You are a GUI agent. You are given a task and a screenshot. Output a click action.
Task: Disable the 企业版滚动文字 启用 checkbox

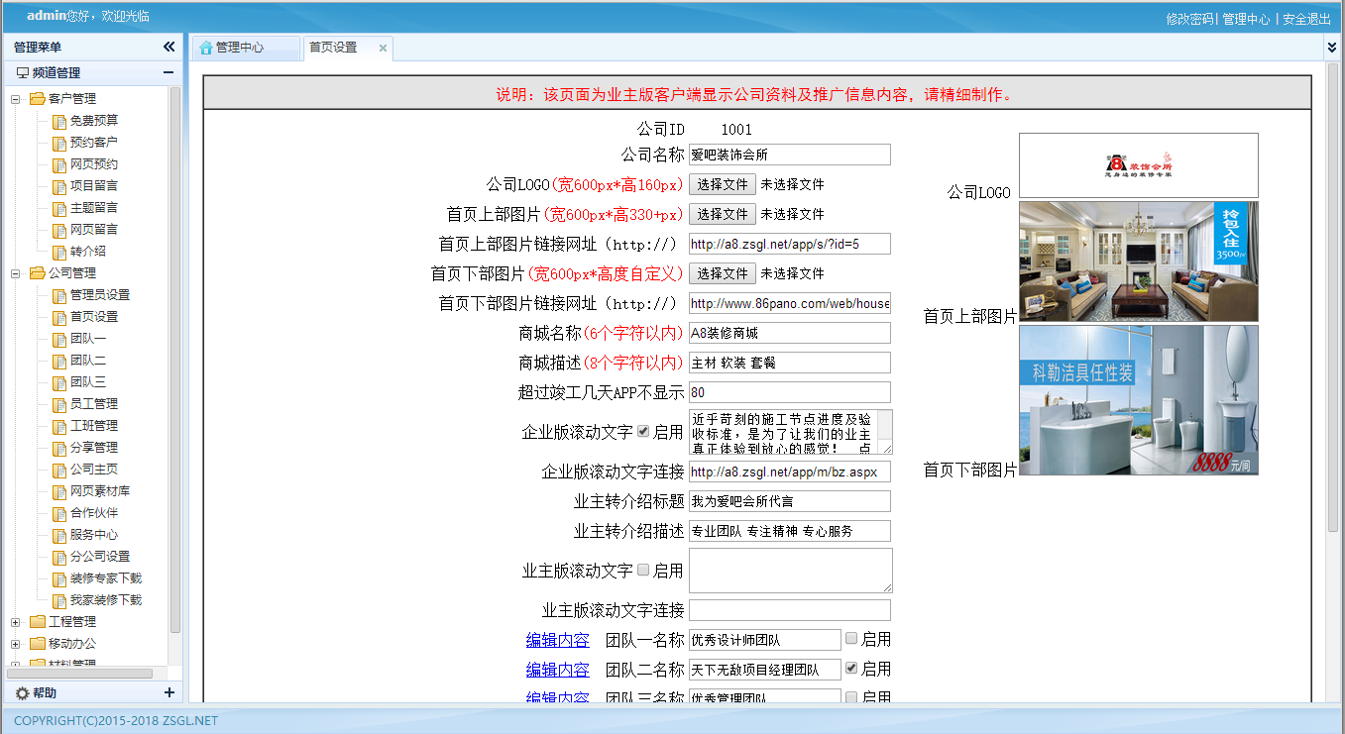(x=643, y=432)
